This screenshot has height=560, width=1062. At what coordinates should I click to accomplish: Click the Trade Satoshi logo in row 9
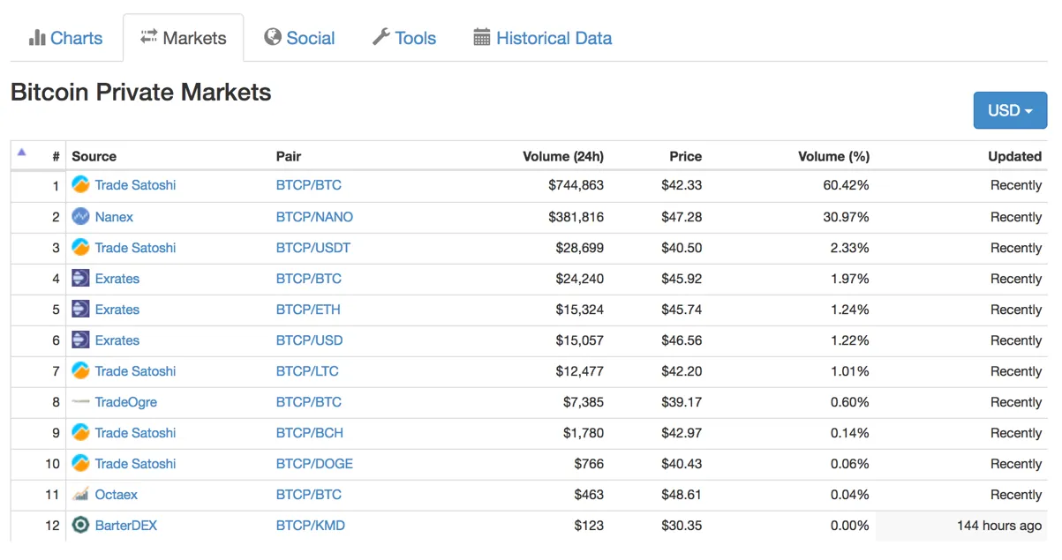[x=80, y=432]
